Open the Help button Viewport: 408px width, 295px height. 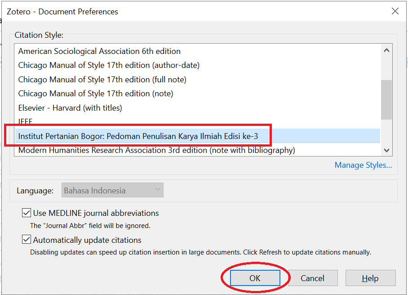point(370,278)
